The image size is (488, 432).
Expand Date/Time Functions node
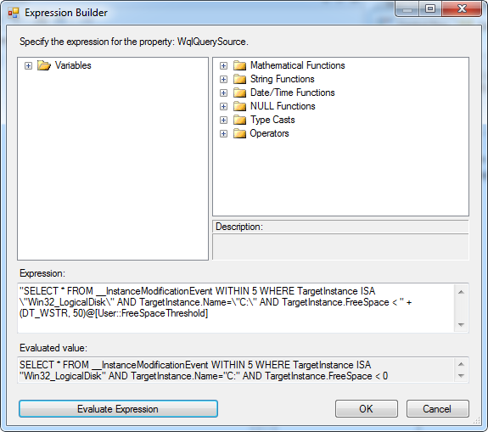pos(223,93)
